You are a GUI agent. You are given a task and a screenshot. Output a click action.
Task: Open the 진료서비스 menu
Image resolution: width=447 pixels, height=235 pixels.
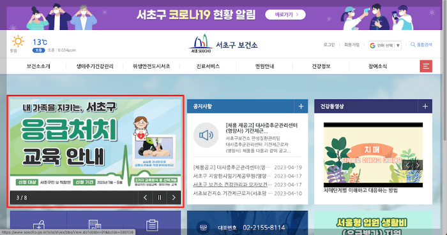pyautogui.click(x=208, y=66)
